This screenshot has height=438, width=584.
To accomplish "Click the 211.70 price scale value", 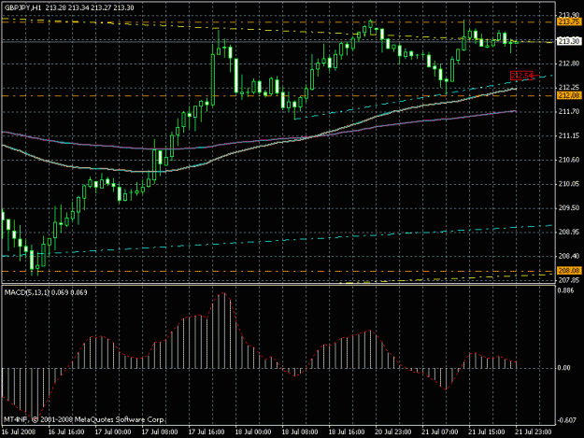I will tap(569, 112).
